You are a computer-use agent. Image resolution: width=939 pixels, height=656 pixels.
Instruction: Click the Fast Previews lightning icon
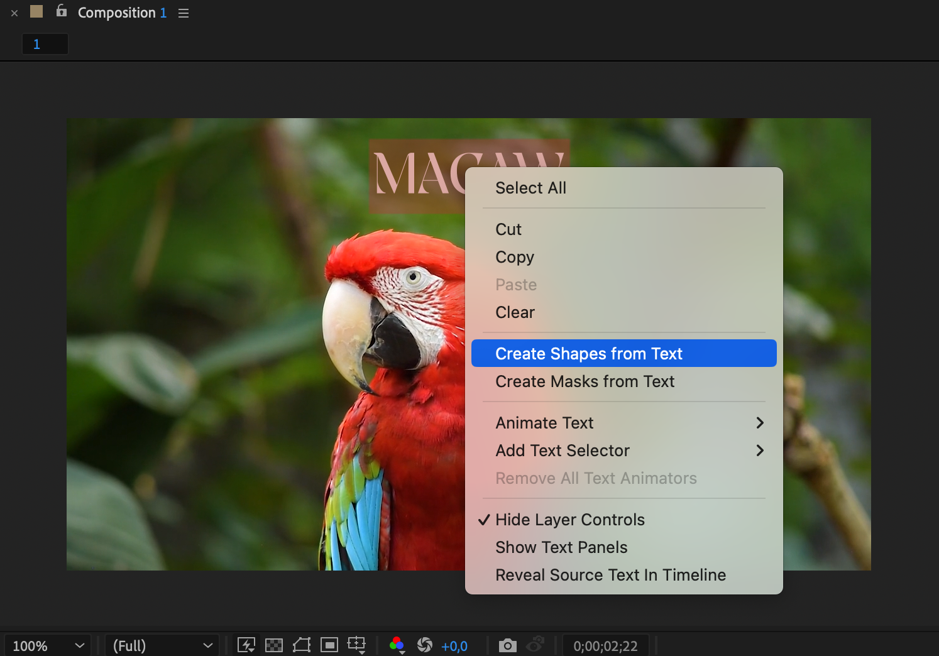coord(246,645)
